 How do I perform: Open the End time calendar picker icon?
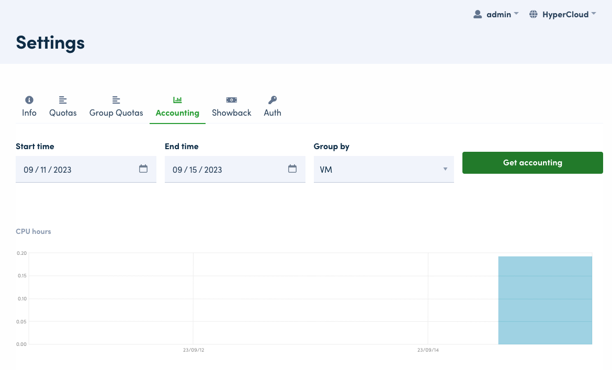[292, 169]
